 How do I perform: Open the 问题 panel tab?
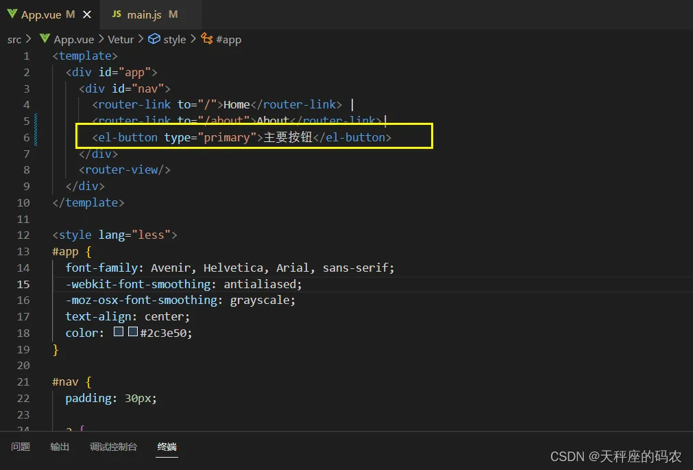[21, 447]
